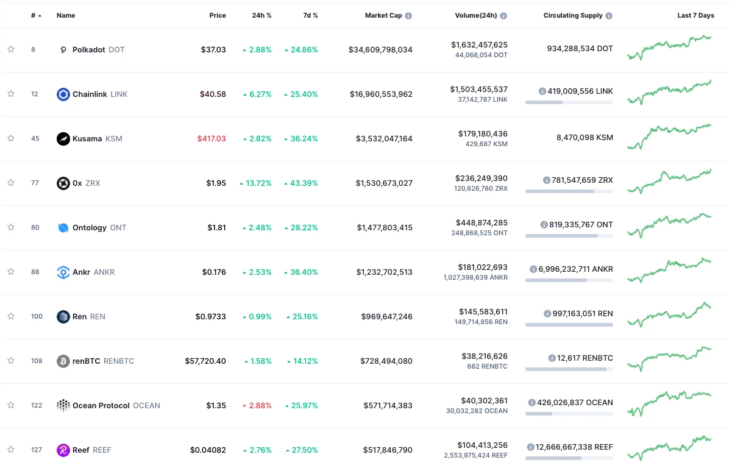Click the Ankr coin logo
Screen dimensions: 729x471
coord(63,272)
